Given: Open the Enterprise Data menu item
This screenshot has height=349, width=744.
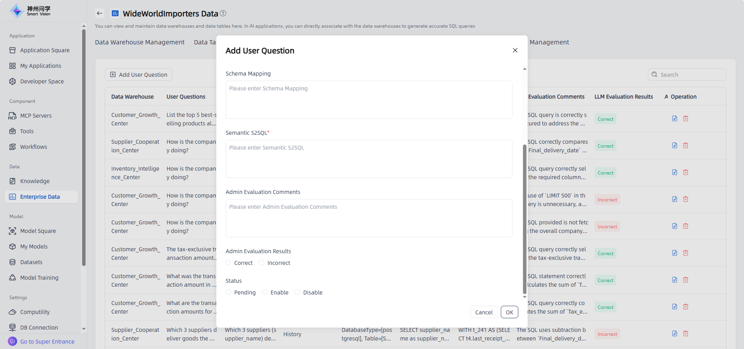Looking at the screenshot, I should click(40, 197).
